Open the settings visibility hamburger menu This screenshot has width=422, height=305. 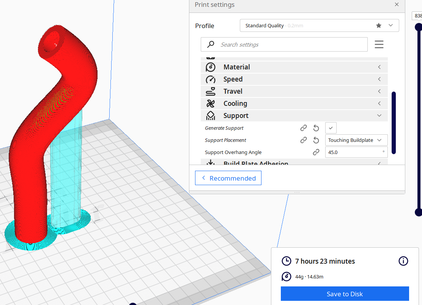(379, 44)
